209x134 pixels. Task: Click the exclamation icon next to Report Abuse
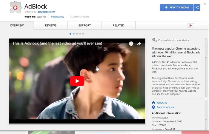(153, 107)
